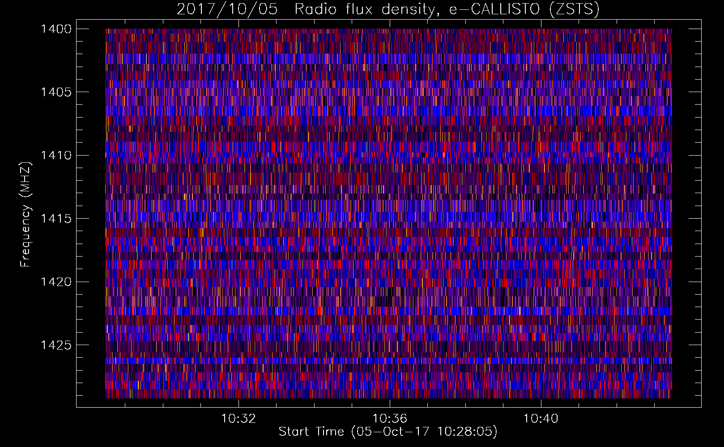The image size is (724, 447).
Task: Click the 1425 frequency axis label
Action: (56, 345)
